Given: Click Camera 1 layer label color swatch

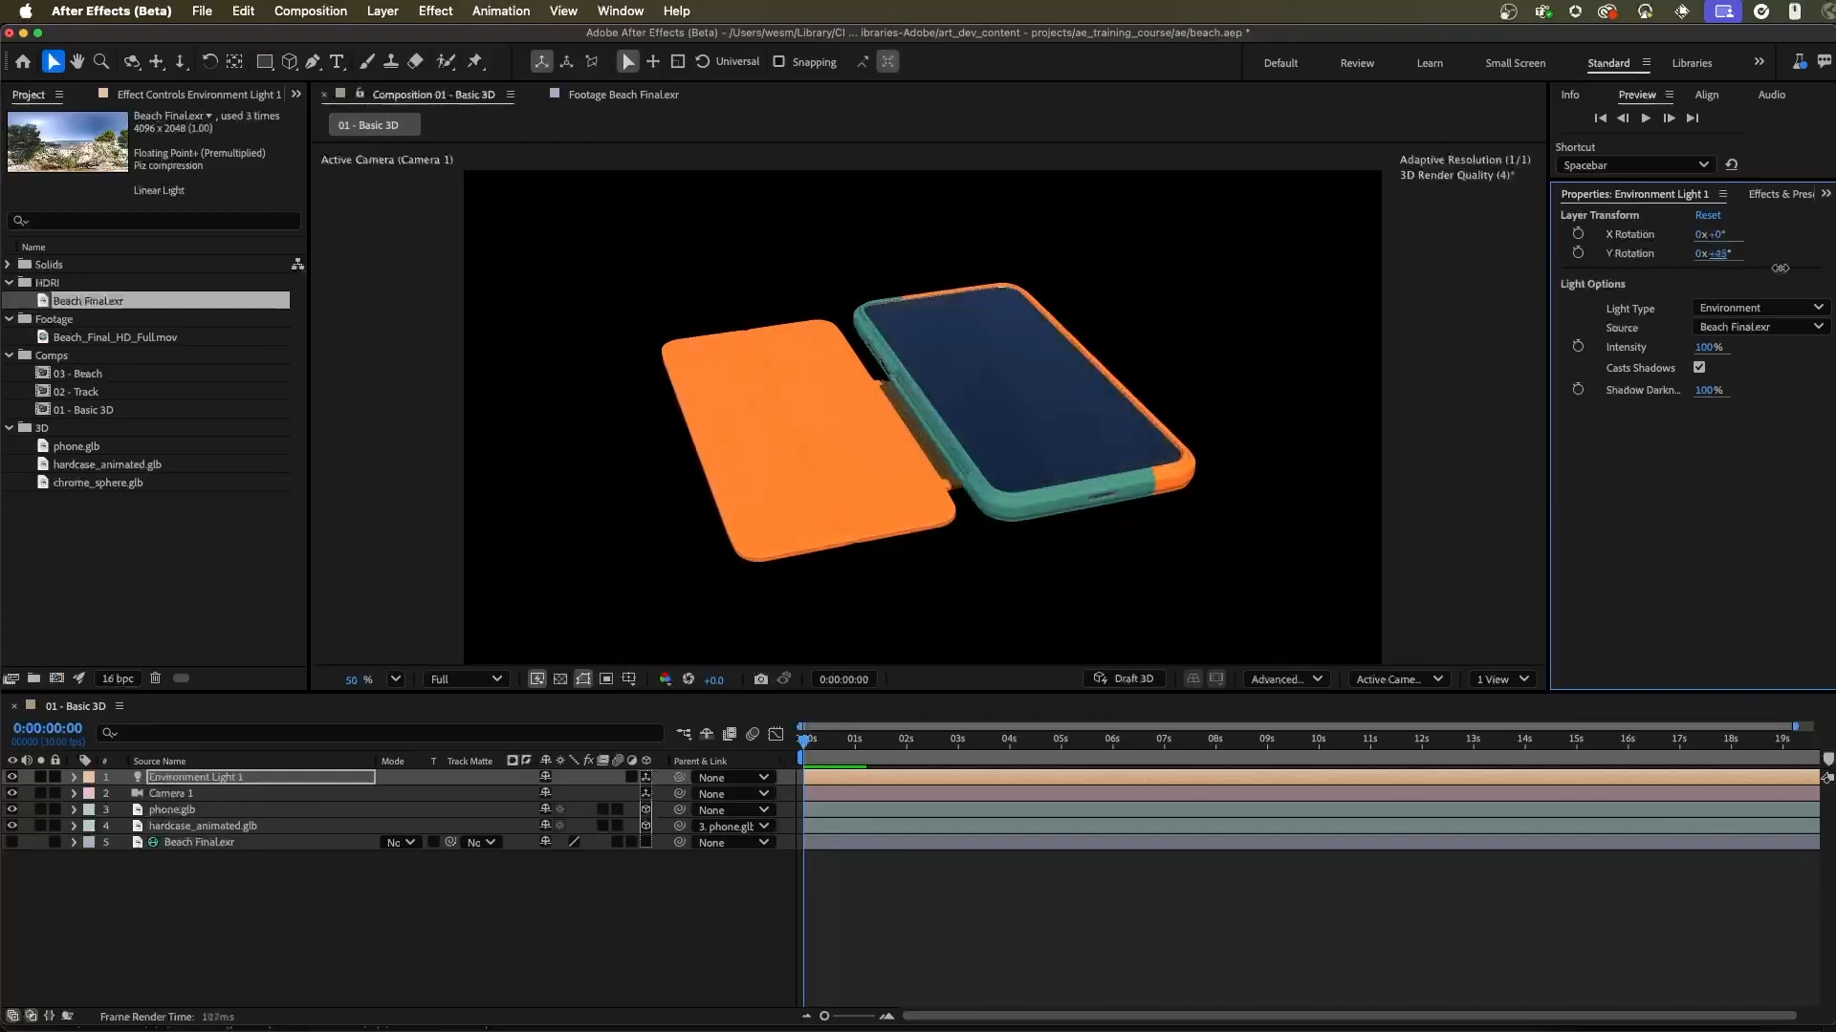Looking at the screenshot, I should 89,793.
